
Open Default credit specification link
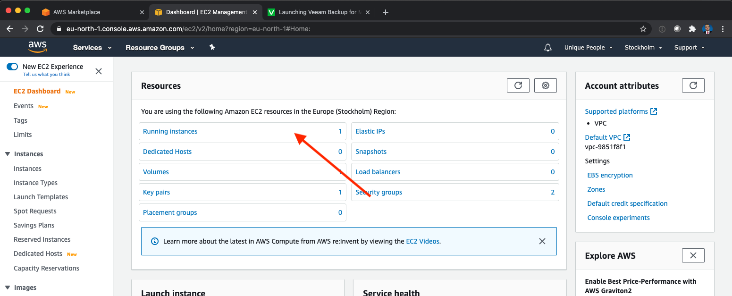(627, 203)
